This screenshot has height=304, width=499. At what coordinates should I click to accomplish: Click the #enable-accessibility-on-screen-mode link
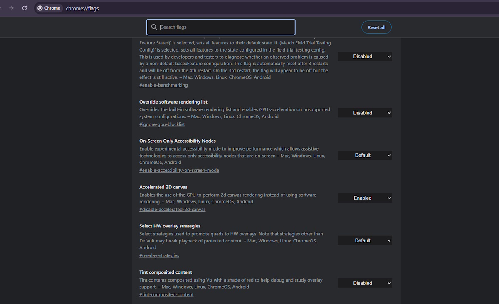[x=179, y=170]
